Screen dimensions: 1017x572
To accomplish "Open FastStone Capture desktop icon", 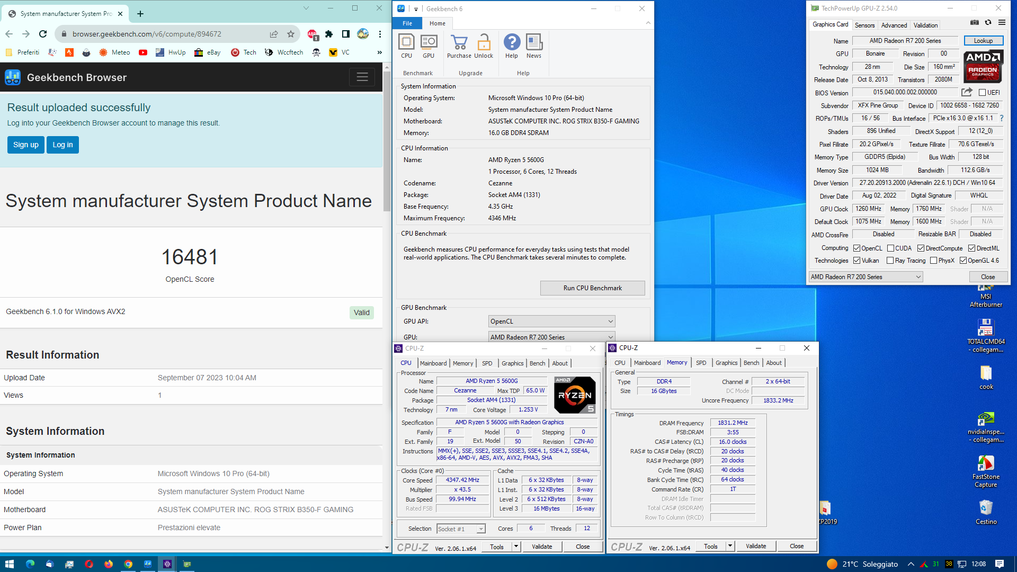I will point(986,471).
